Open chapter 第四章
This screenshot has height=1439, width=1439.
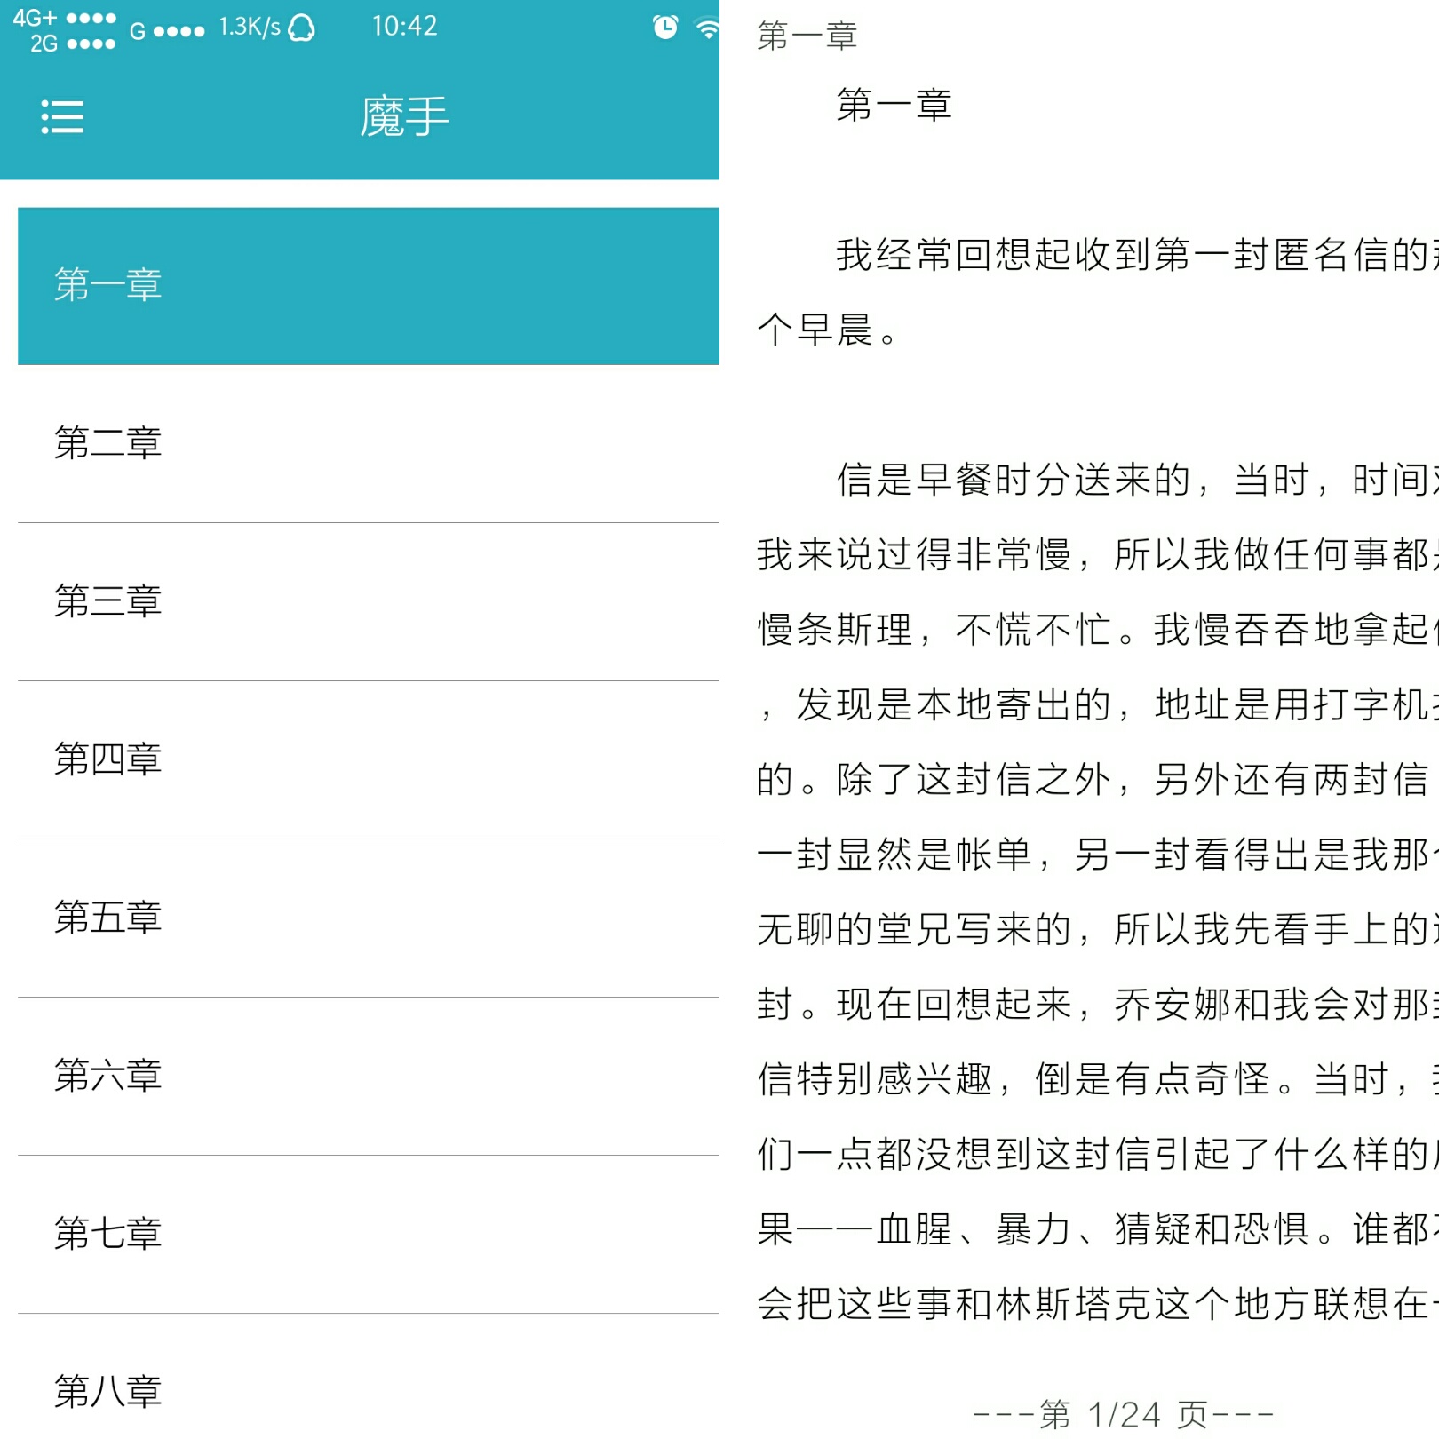(x=108, y=759)
